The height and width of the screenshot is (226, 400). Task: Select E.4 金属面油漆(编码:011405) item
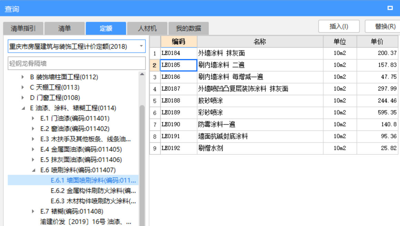pyautogui.click(x=81, y=150)
